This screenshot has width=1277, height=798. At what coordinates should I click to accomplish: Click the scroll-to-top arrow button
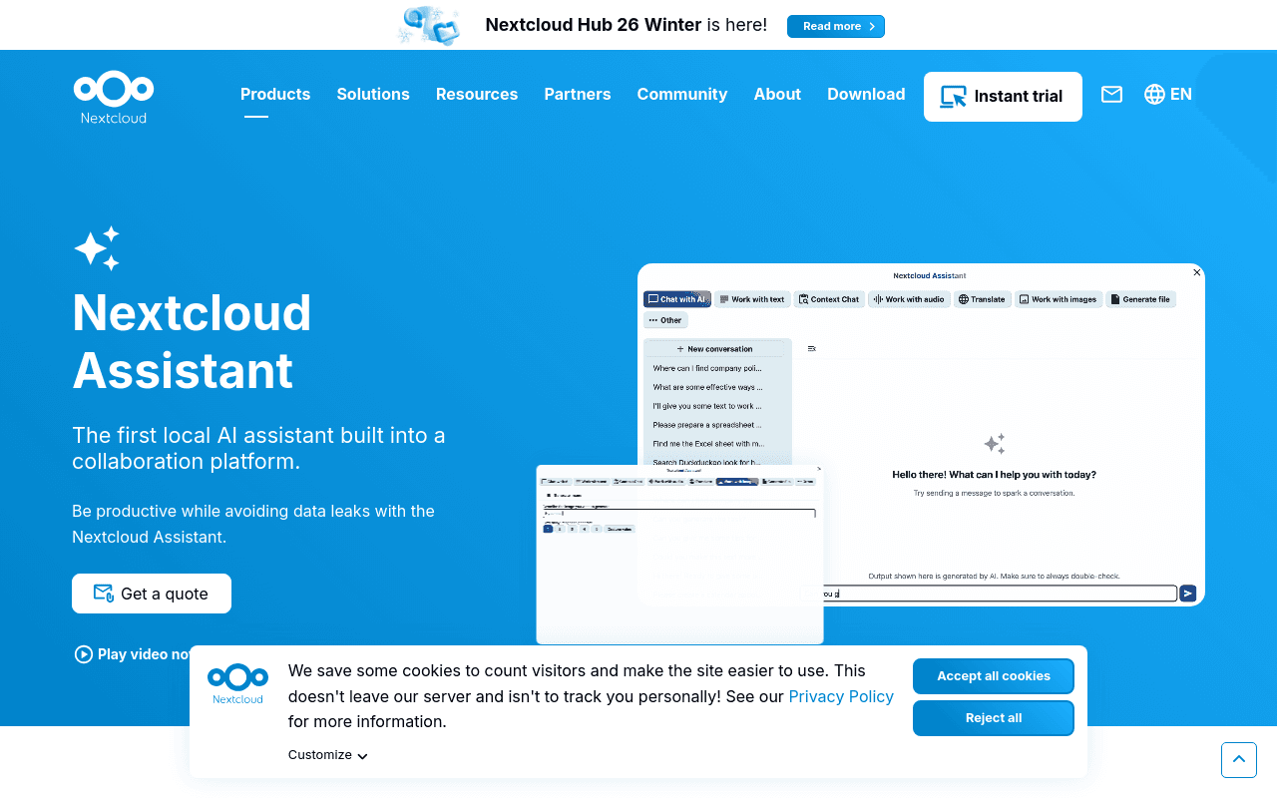(1239, 760)
